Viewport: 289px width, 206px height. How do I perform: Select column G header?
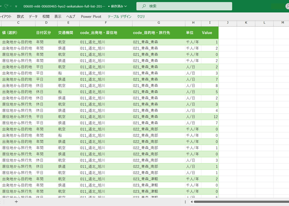click(x=159, y=22)
